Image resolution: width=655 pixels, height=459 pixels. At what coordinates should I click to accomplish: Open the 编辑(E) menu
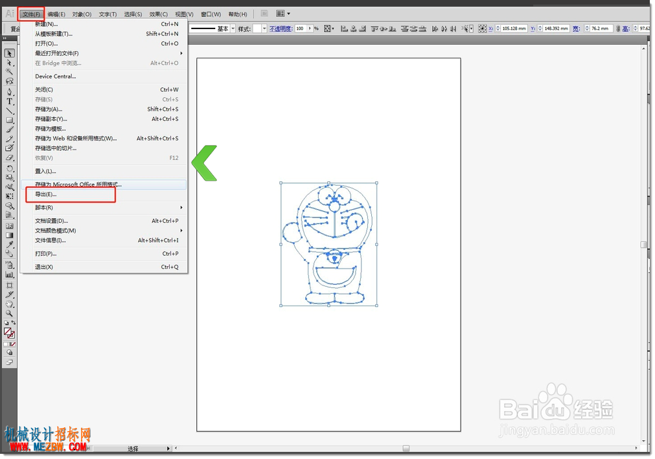[56, 14]
